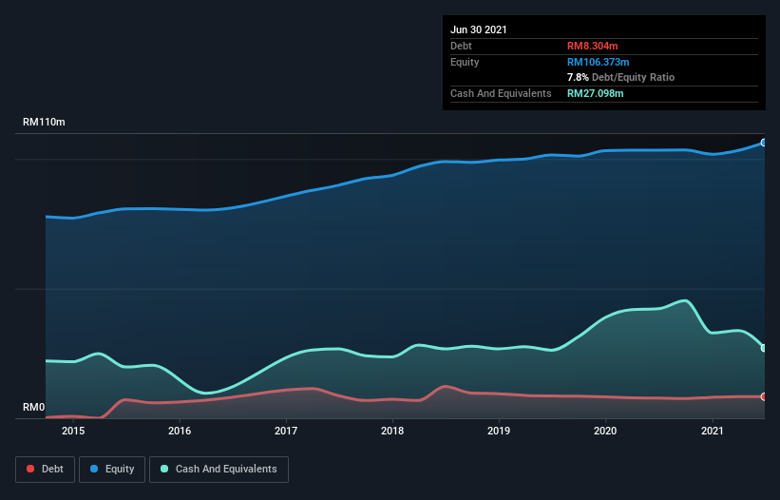This screenshot has height=500, width=780.
Task: Click the 7.8% Debt/Equity Ratio text
Action: [x=620, y=77]
